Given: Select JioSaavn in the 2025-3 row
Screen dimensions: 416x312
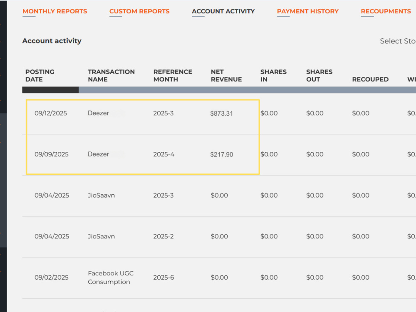Looking at the screenshot, I should pos(102,196).
